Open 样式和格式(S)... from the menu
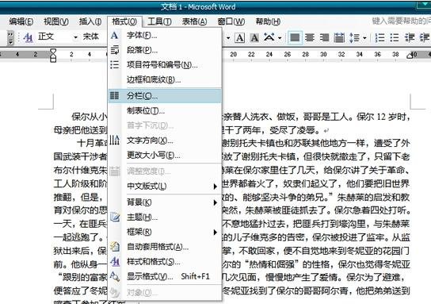 click(165, 261)
